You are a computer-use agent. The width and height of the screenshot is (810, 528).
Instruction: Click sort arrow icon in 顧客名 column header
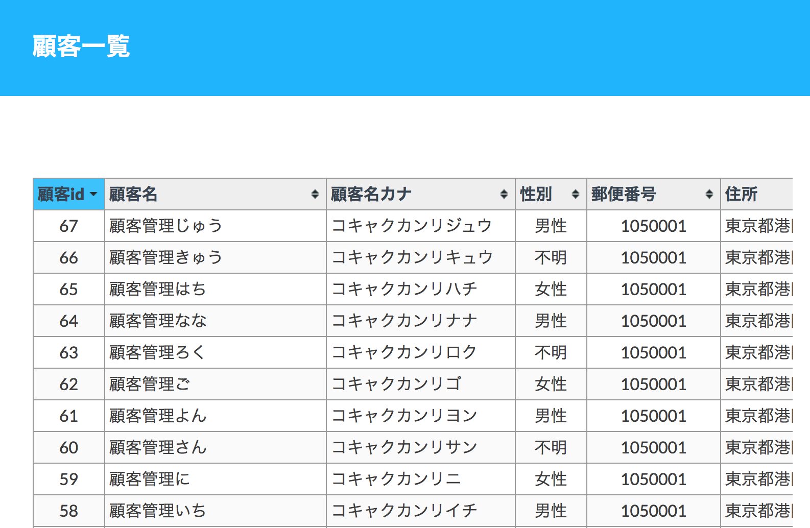pos(315,194)
